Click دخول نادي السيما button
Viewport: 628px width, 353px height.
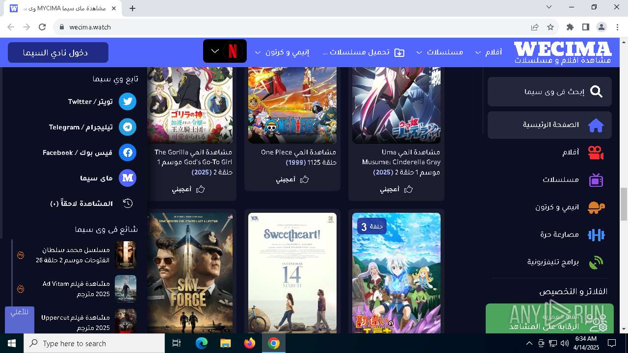pyautogui.click(x=58, y=52)
